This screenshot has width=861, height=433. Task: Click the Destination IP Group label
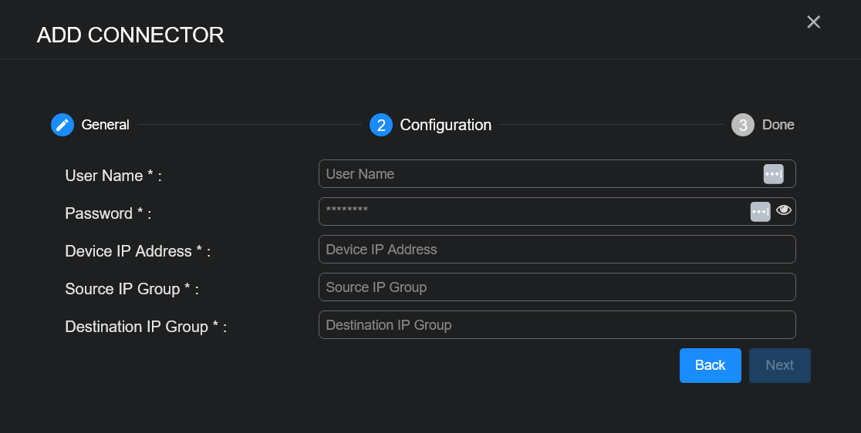(x=146, y=327)
